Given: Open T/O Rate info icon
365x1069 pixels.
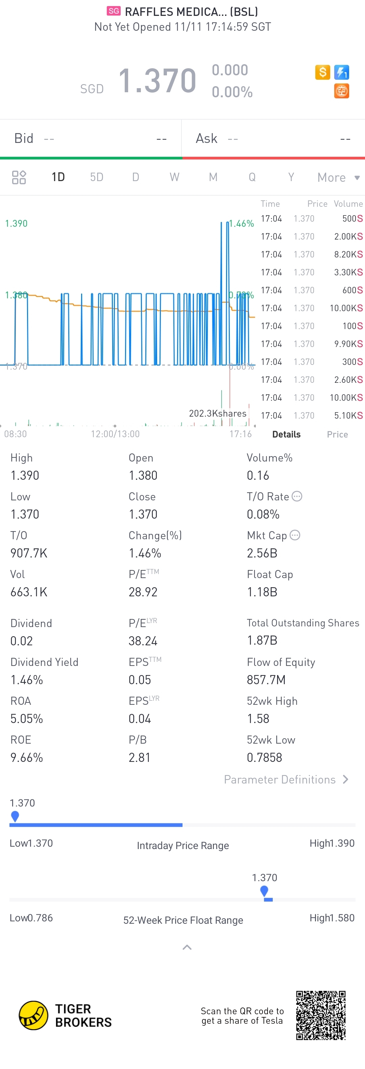Looking at the screenshot, I should pos(297,496).
